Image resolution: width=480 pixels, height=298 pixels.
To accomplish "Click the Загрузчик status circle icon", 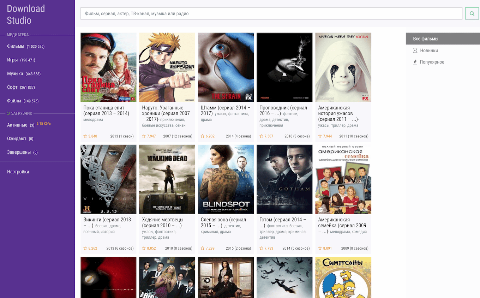I will (x=8, y=113).
